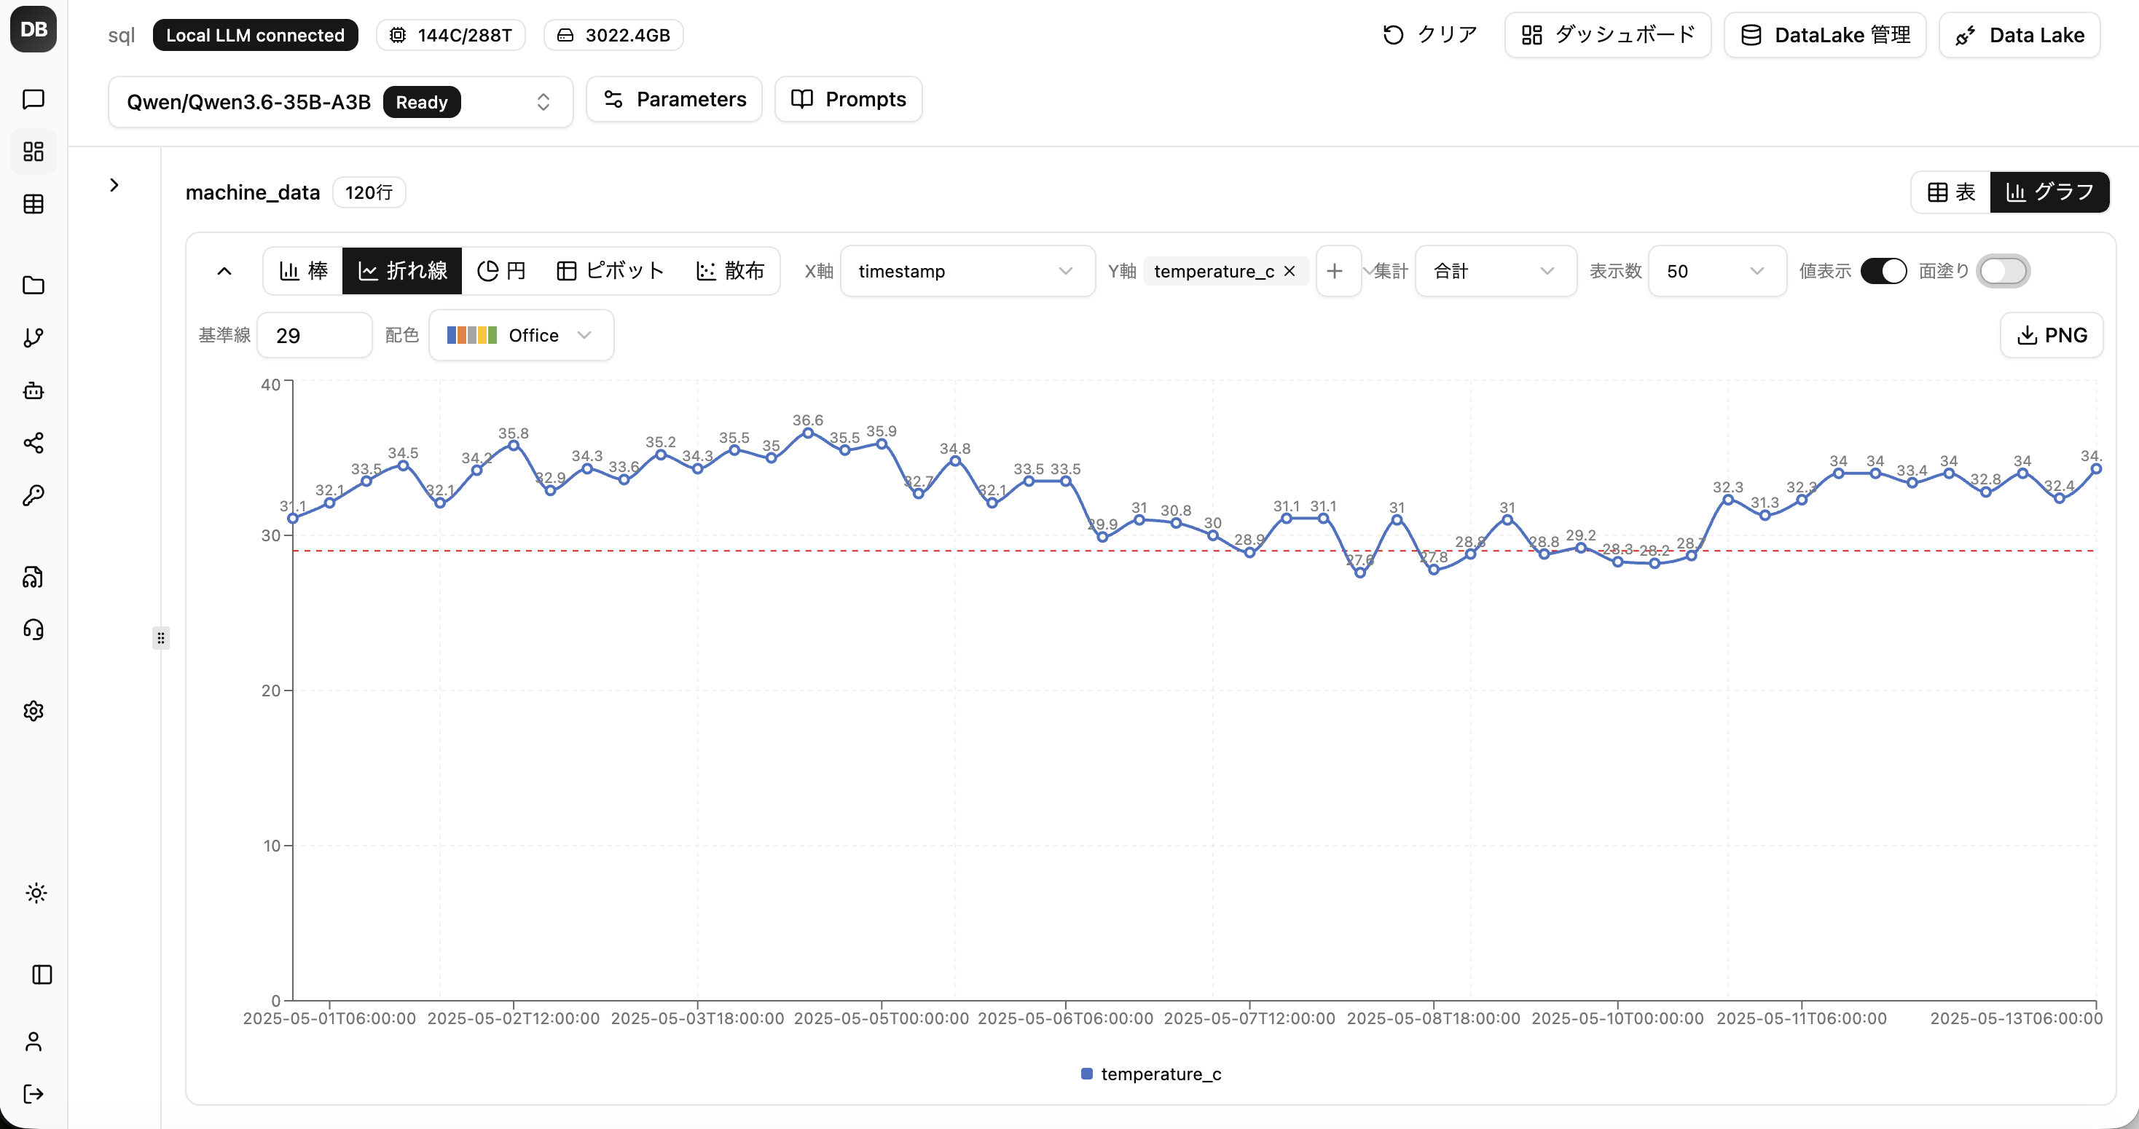Open the git branch sidebar icon
Viewport: 2139px width, 1129px height.
[34, 337]
